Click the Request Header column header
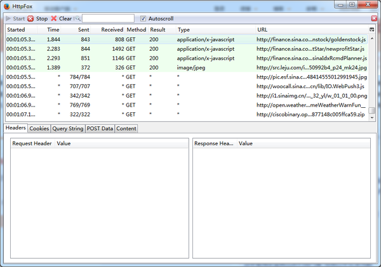 32,144
